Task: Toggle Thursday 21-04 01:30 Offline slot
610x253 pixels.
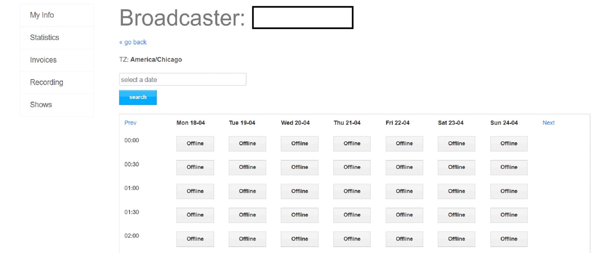Action: click(352, 215)
